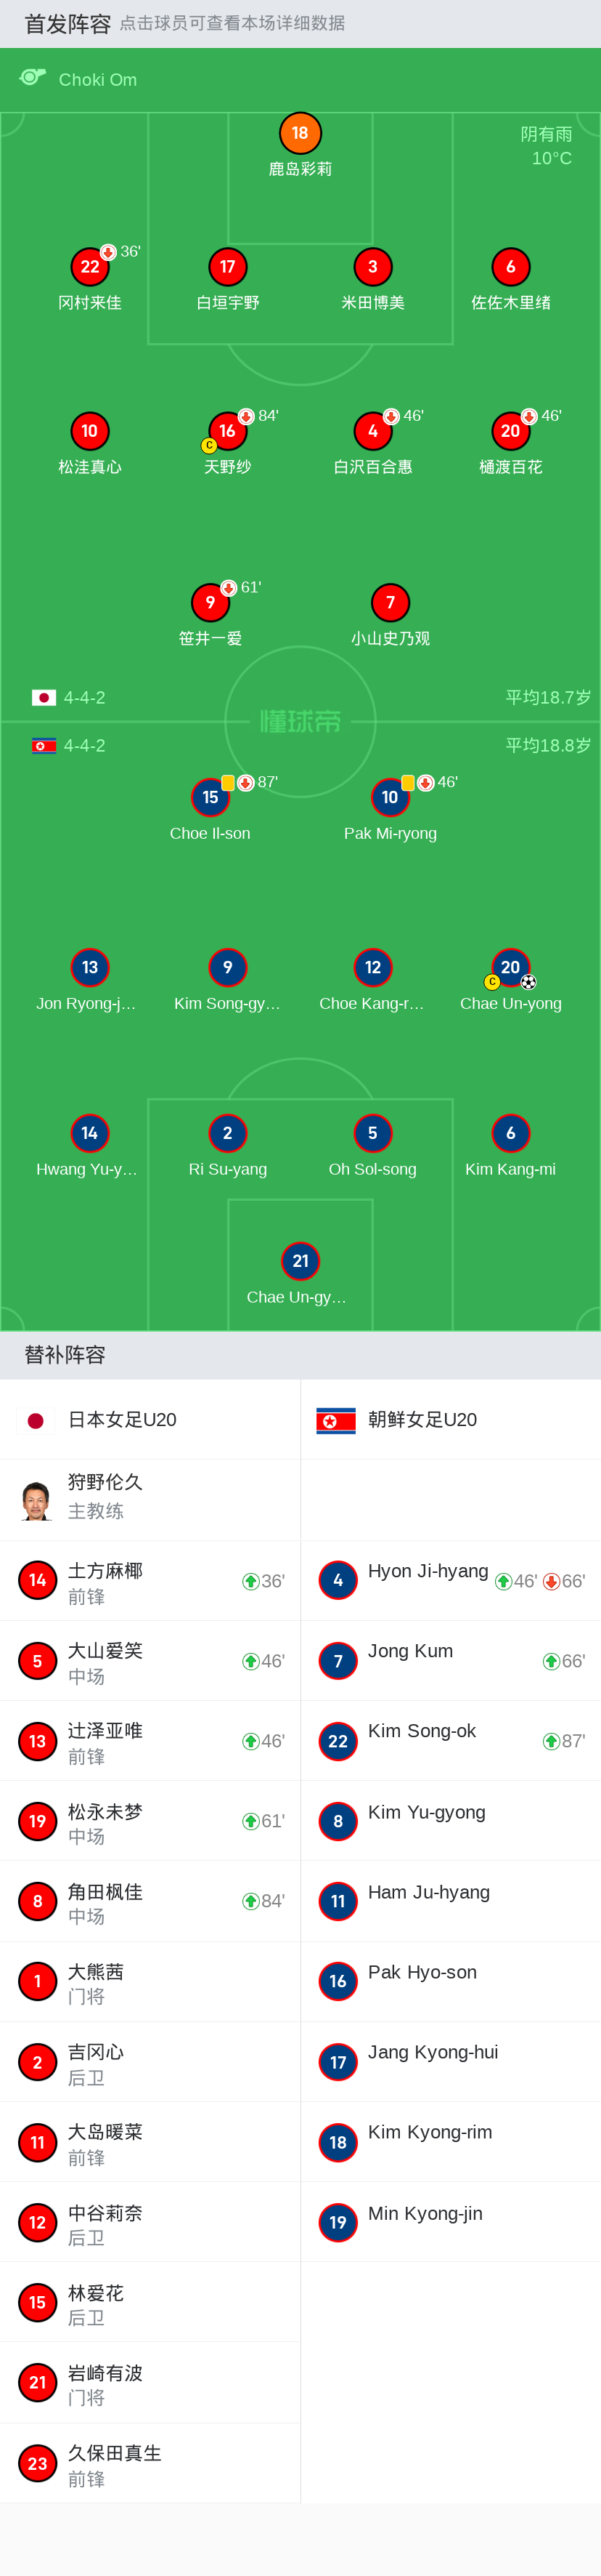Click referee whistle icon beside Choki Om
This screenshot has height=2576, width=601.
click(33, 78)
